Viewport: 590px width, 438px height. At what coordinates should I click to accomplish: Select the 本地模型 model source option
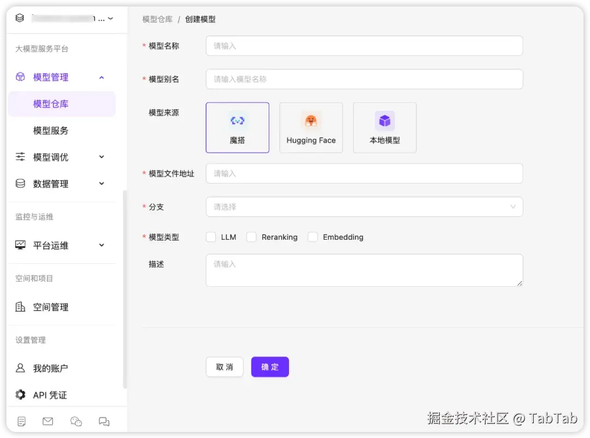pyautogui.click(x=385, y=127)
